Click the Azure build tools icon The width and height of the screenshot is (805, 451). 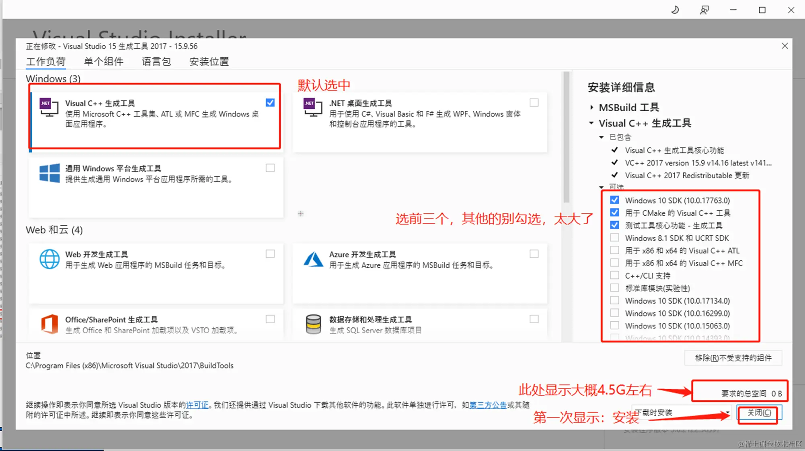point(313,259)
